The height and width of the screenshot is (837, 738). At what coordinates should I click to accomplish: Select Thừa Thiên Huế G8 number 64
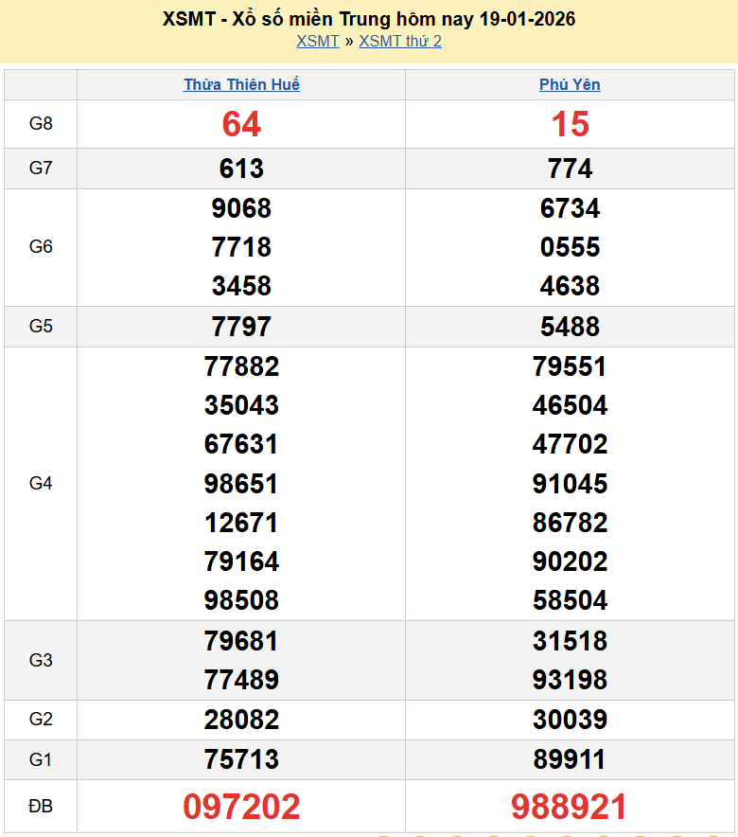coord(241,124)
